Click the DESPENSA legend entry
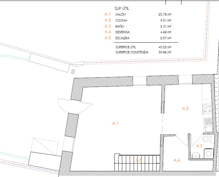Viewport: 219px width, 177px height. (x=122, y=32)
